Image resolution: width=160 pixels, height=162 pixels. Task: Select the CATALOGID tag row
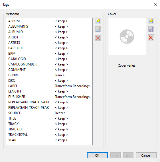pos(49,59)
